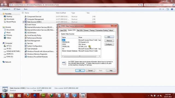Click the volume icon in system tray

click(161, 96)
